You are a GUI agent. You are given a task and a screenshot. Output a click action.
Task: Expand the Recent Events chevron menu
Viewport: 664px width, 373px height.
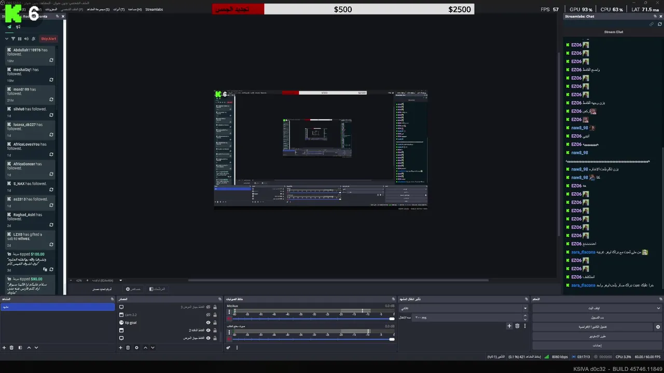pos(6,39)
